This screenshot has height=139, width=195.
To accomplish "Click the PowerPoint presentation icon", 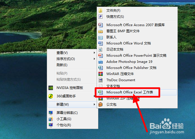I will coord(101,56).
